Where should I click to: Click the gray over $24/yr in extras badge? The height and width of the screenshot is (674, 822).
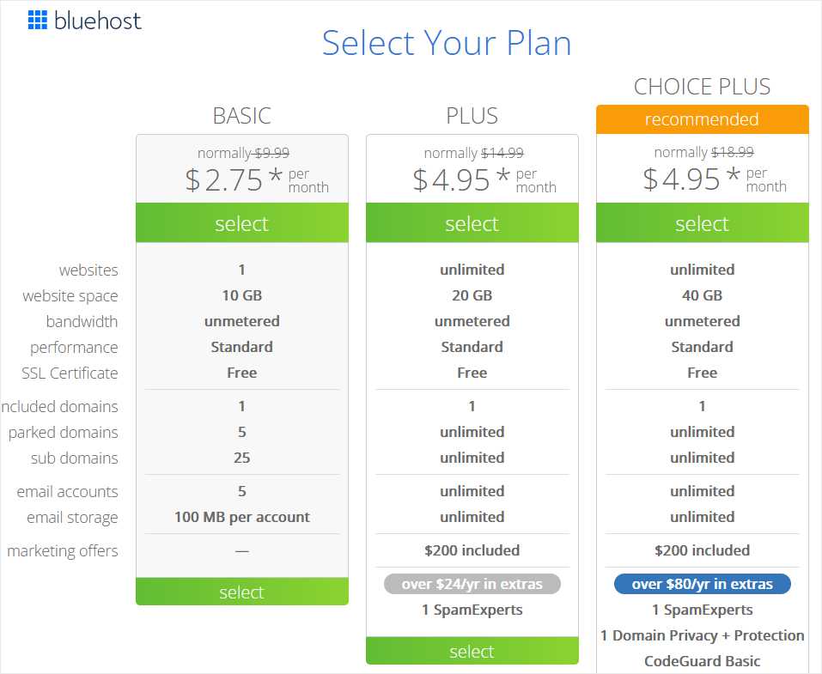pyautogui.click(x=472, y=583)
